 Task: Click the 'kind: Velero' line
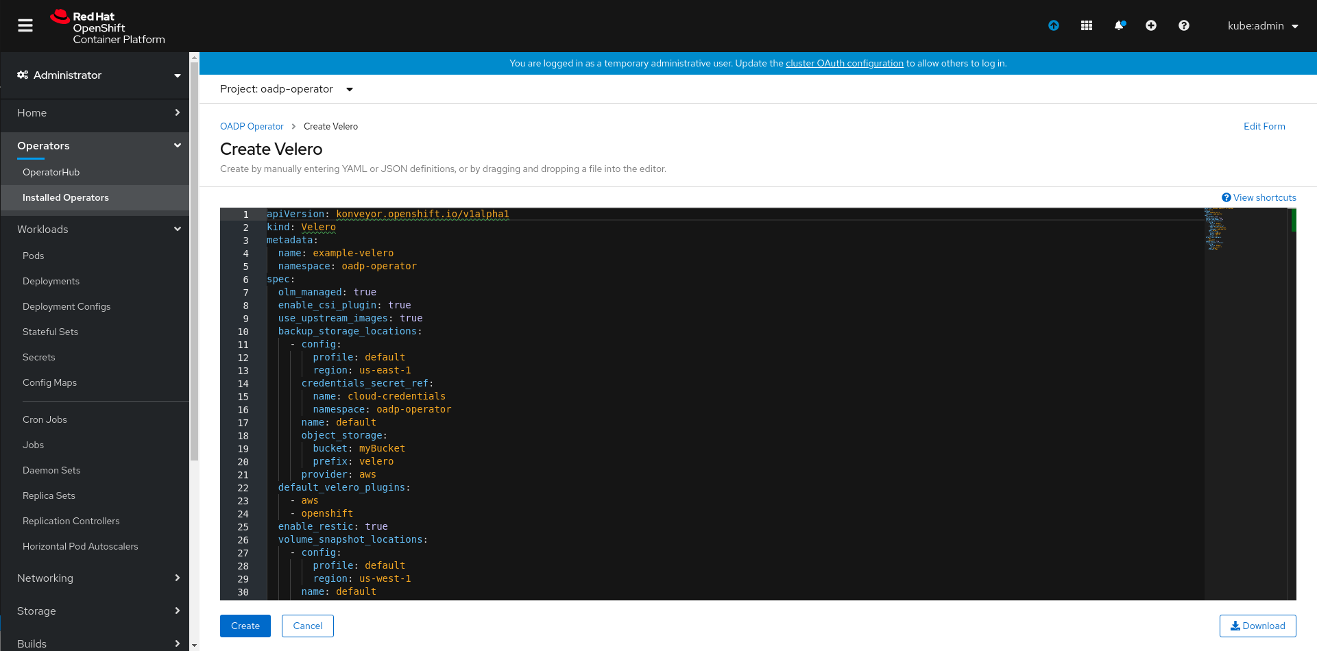tap(301, 228)
